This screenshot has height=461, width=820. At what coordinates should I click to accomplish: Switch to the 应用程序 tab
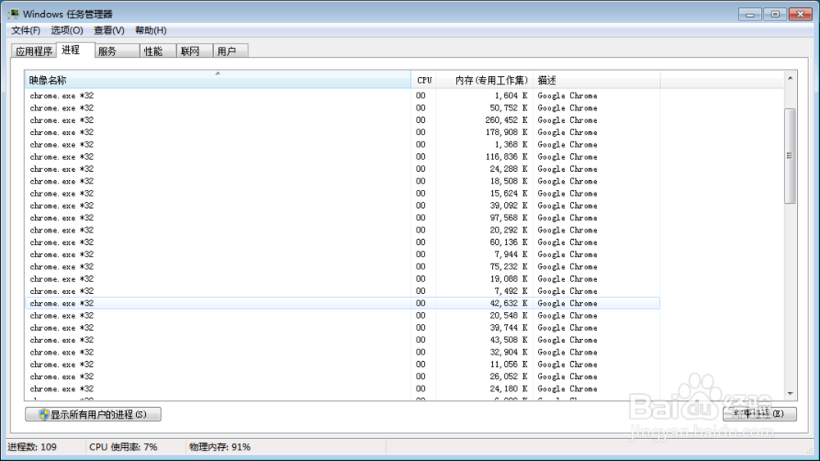point(34,51)
